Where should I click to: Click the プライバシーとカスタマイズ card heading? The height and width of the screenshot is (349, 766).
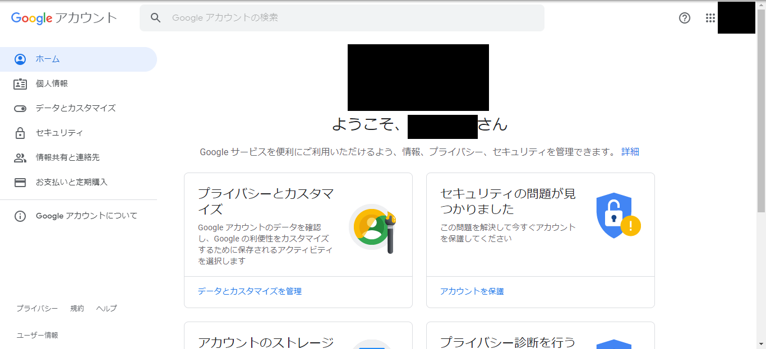[x=266, y=202]
